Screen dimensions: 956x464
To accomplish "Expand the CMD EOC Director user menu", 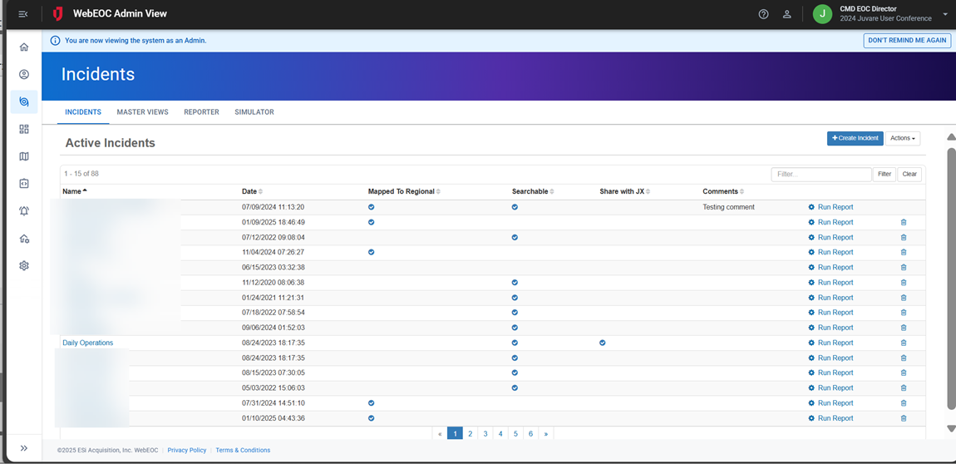I will 945,14.
